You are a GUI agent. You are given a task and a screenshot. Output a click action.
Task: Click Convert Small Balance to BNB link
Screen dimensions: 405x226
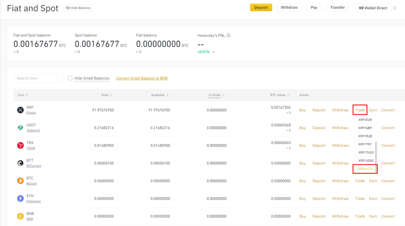pos(142,78)
